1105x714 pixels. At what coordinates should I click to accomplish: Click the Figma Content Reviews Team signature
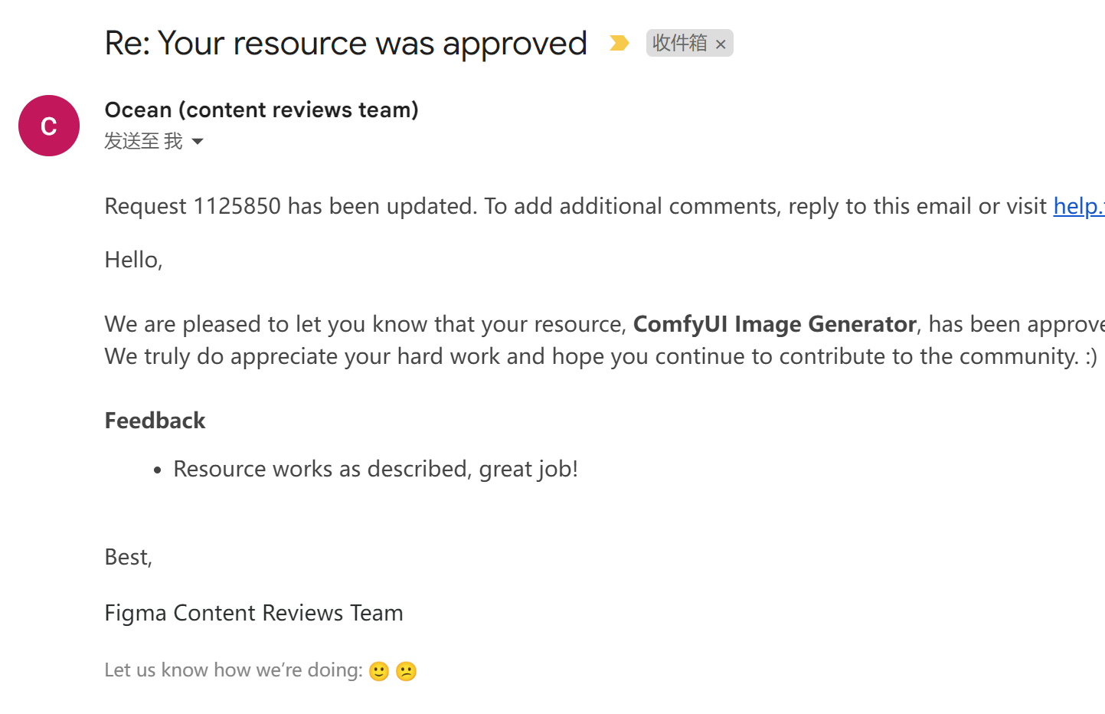tap(253, 613)
